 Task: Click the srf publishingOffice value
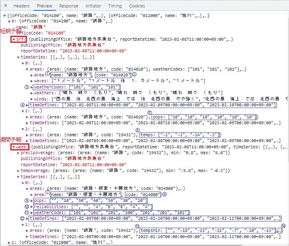85,45
